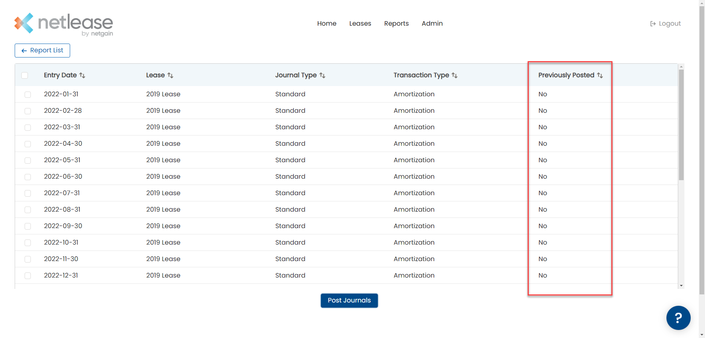Screen dimensions: 705x338
Task: Click Standard in the 2022-03-31 row
Action: 290,127
